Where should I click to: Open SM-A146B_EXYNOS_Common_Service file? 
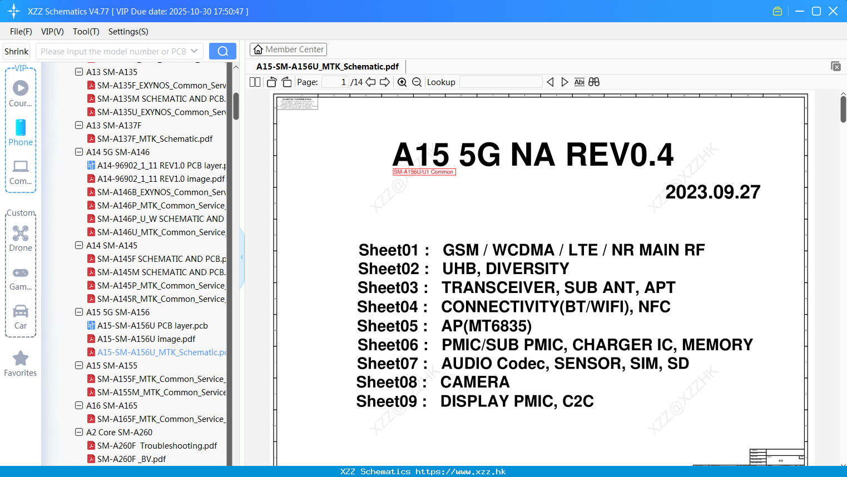[157, 192]
